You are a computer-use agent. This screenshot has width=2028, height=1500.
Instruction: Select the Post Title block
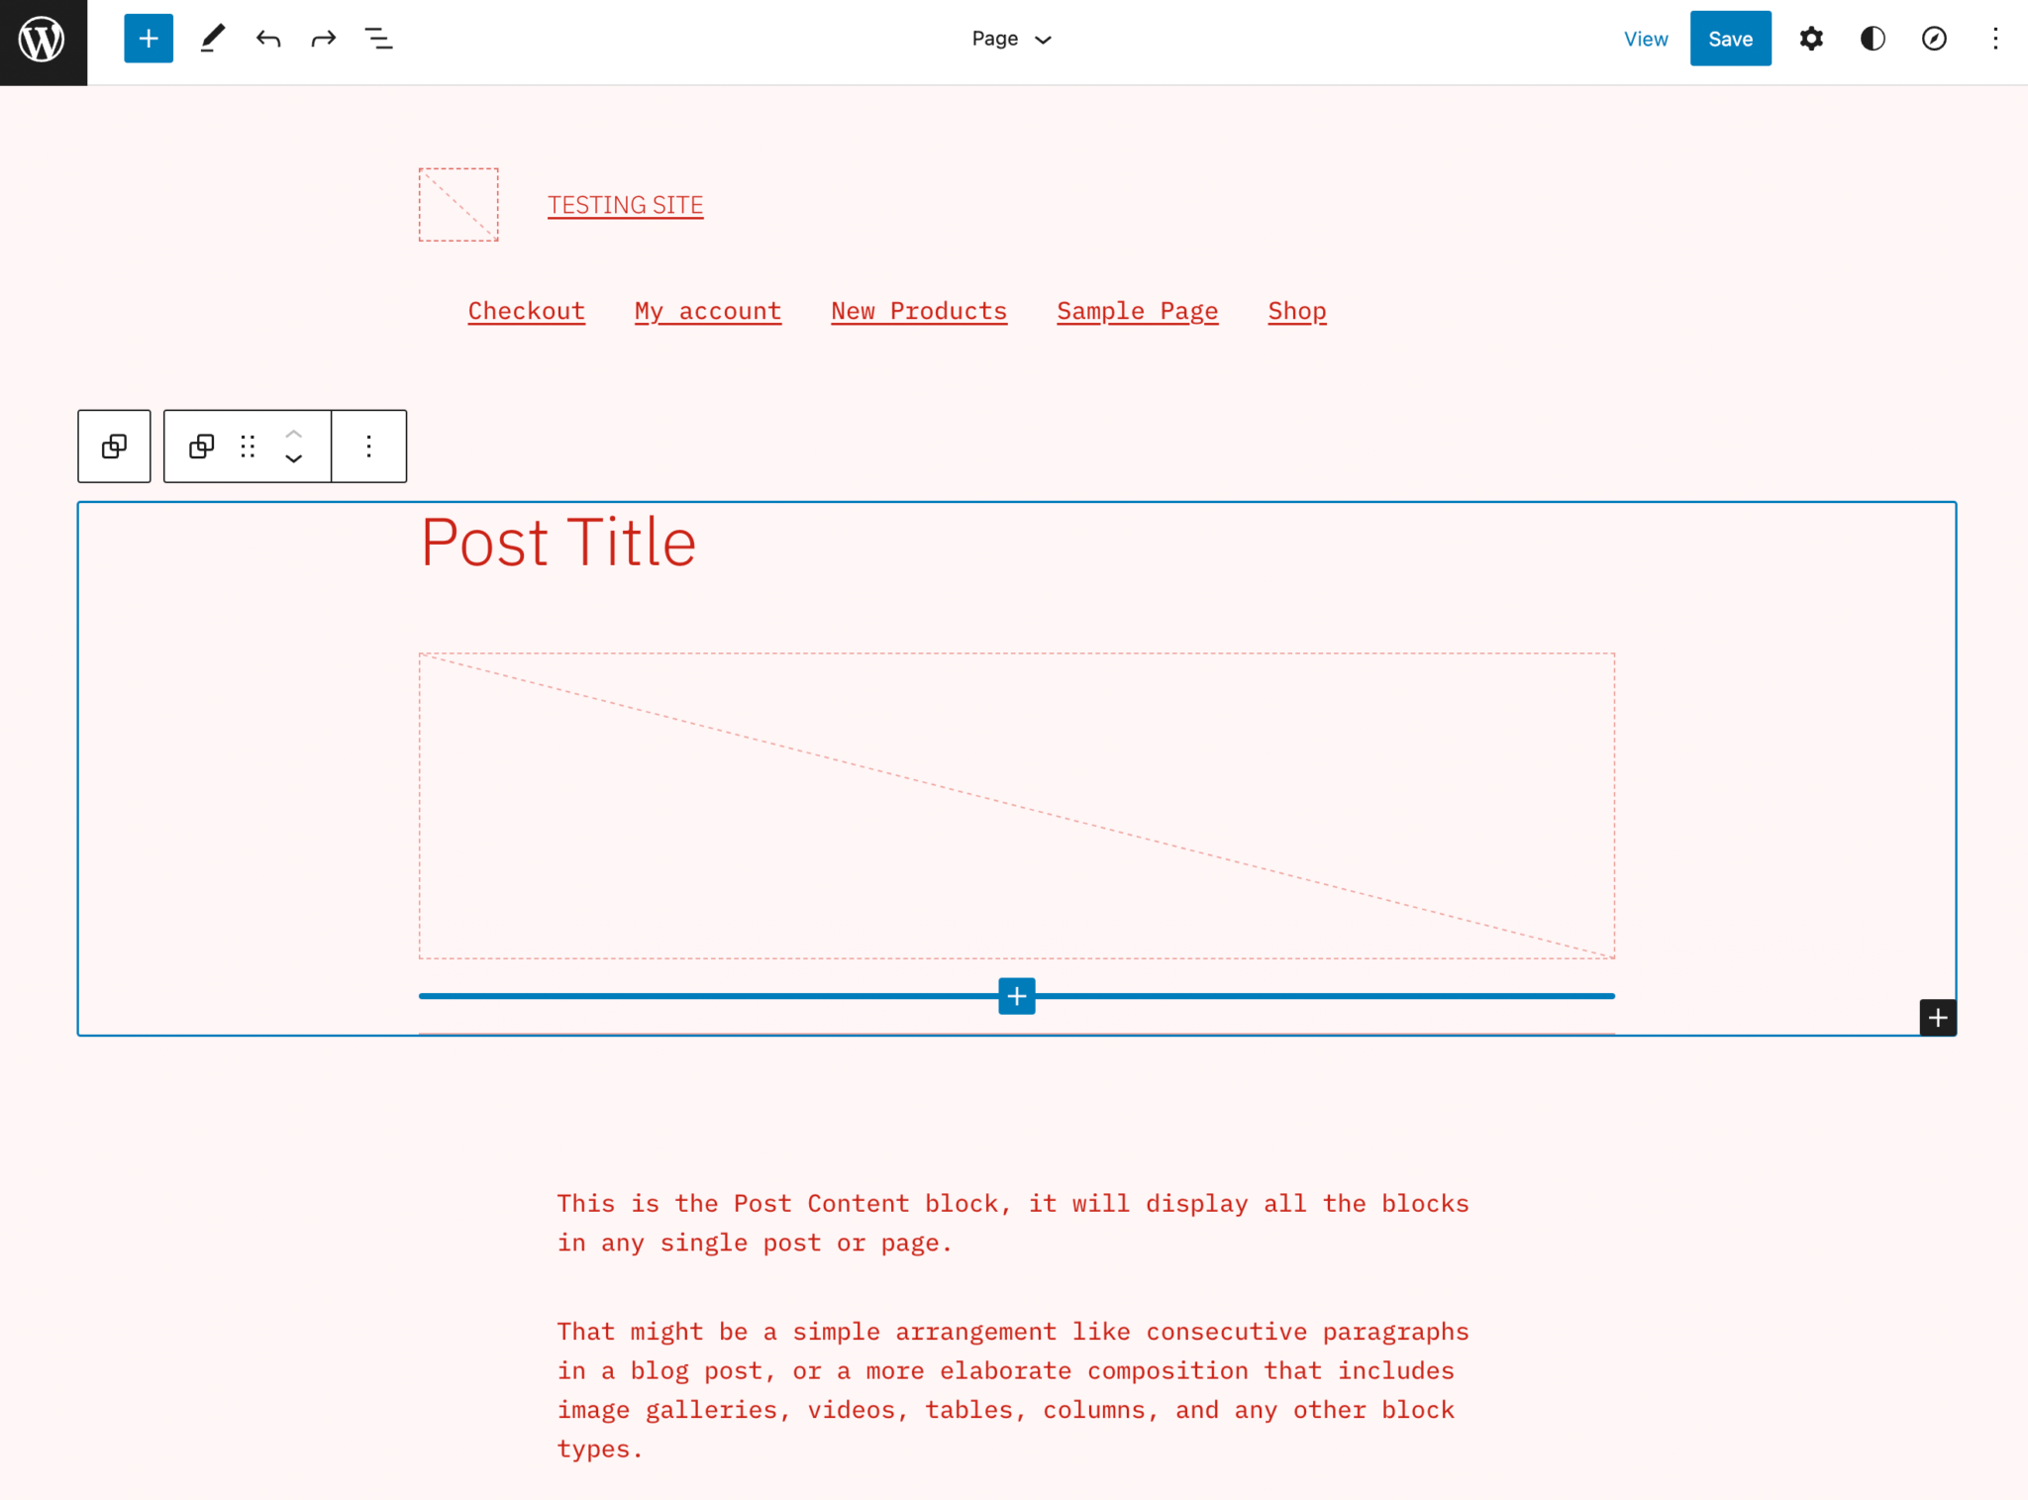point(558,543)
